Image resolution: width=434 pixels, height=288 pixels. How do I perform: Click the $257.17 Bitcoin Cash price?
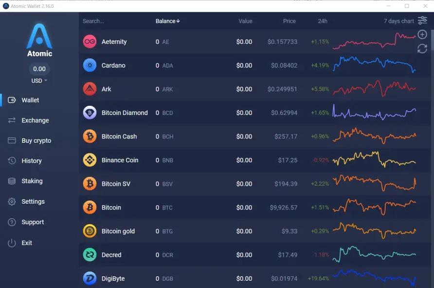(x=286, y=136)
